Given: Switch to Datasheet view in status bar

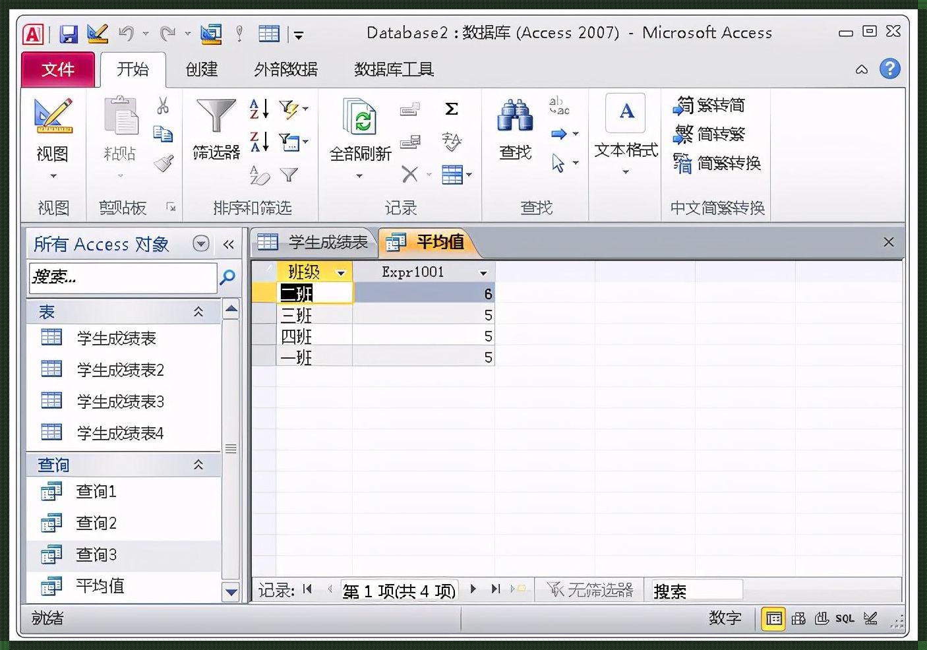Looking at the screenshot, I should click(x=774, y=618).
